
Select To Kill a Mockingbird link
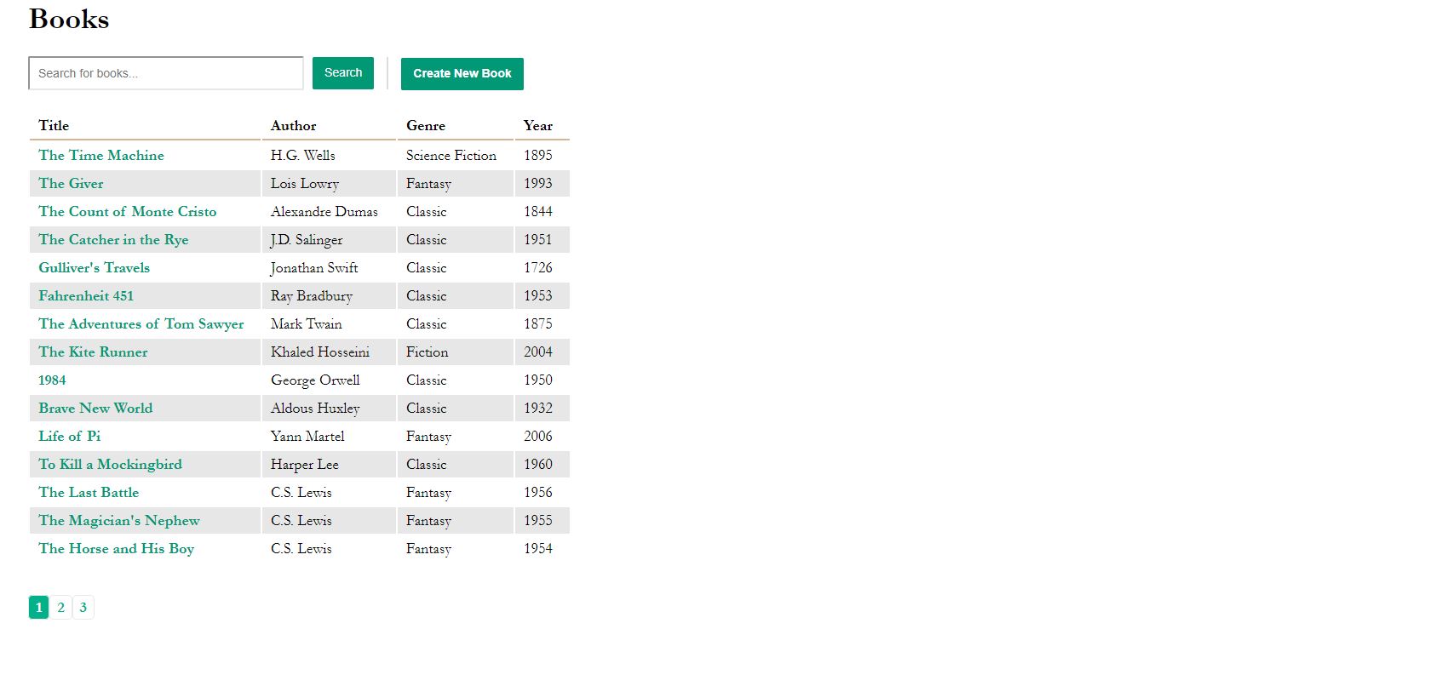pyautogui.click(x=110, y=464)
